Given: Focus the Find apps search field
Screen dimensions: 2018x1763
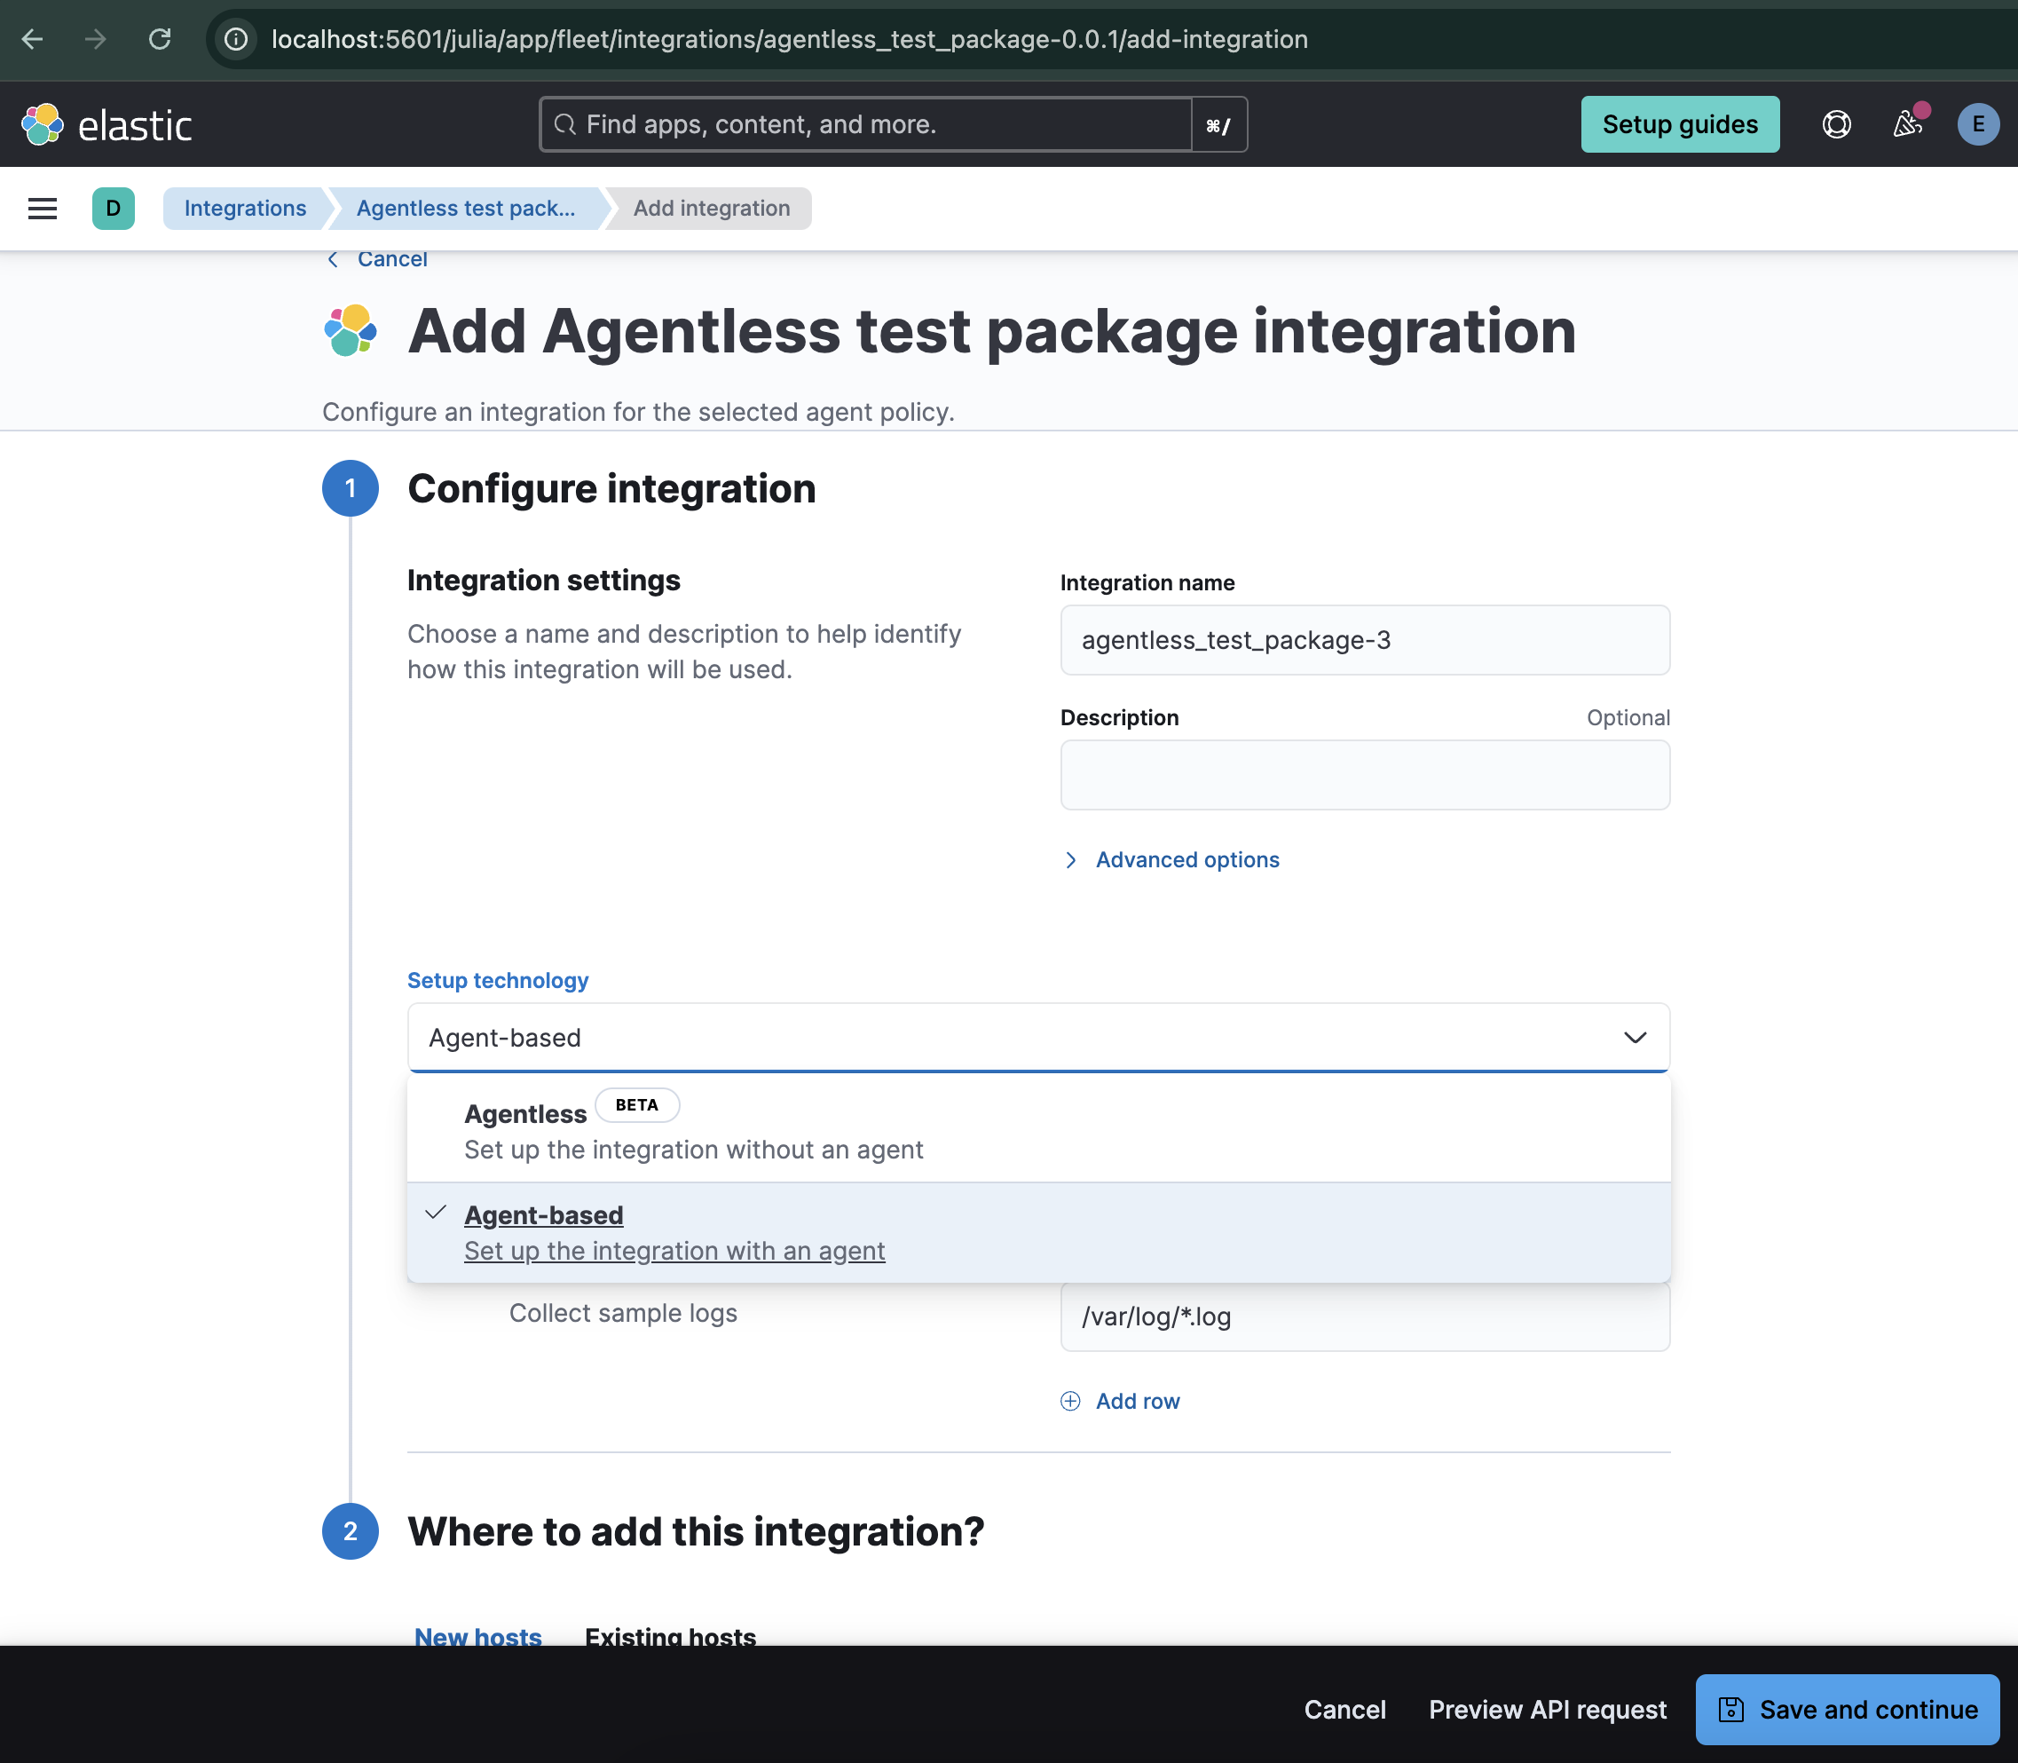Looking at the screenshot, I should pyautogui.click(x=865, y=125).
